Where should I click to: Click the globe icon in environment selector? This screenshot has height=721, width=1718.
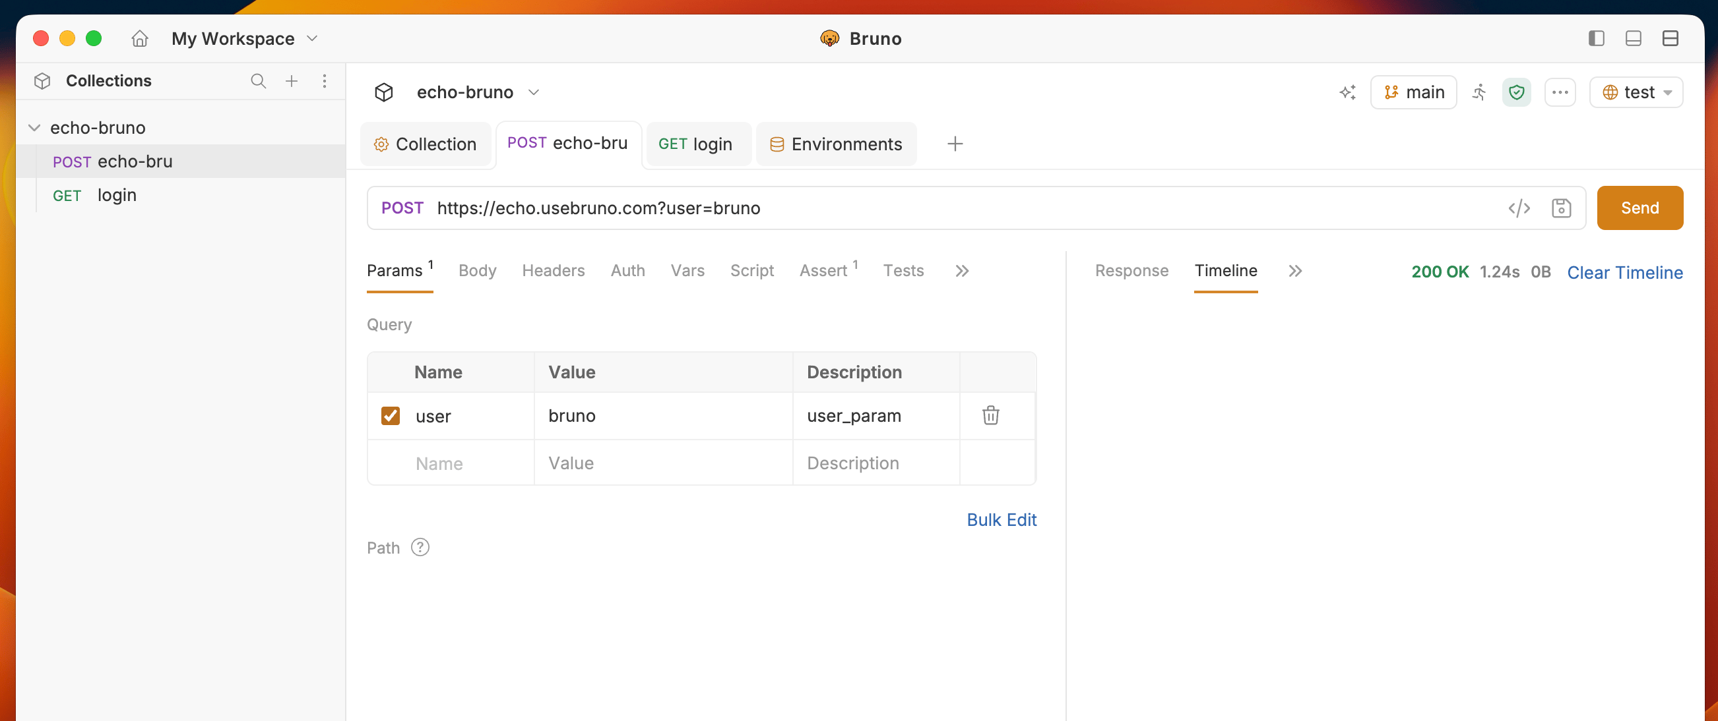click(1609, 93)
